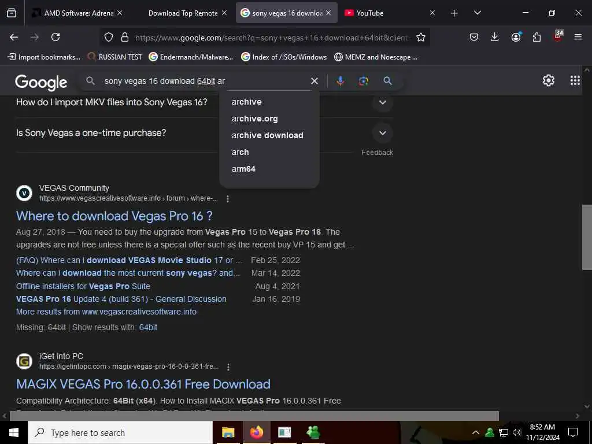The height and width of the screenshot is (444, 592).
Task: Show hidden system tray icons
Action: [476, 432]
